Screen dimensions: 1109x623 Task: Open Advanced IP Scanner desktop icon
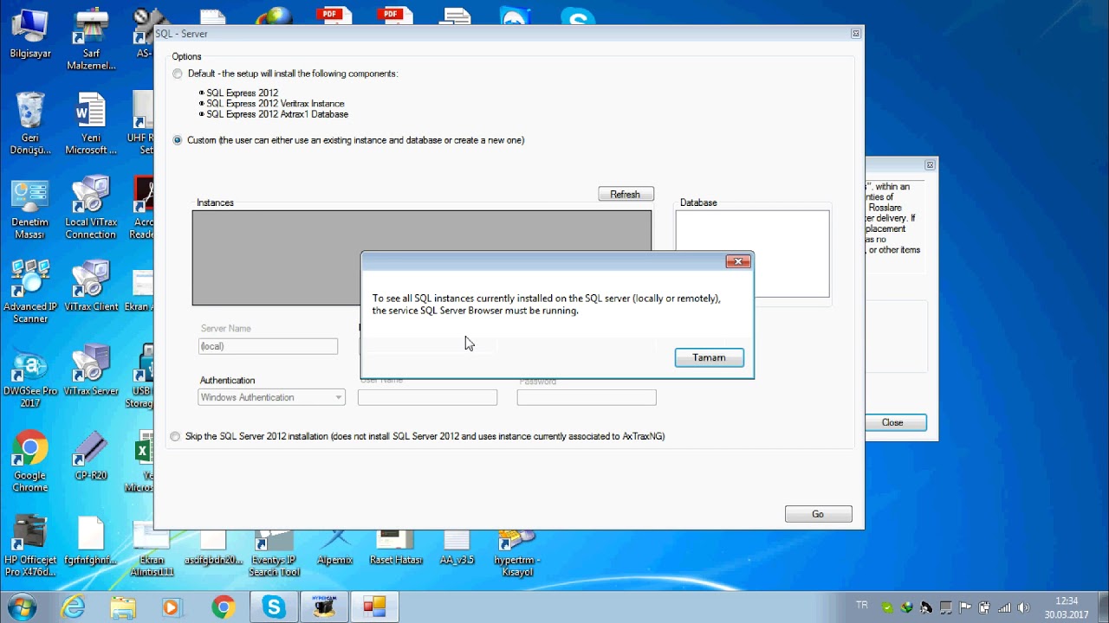[x=30, y=292]
